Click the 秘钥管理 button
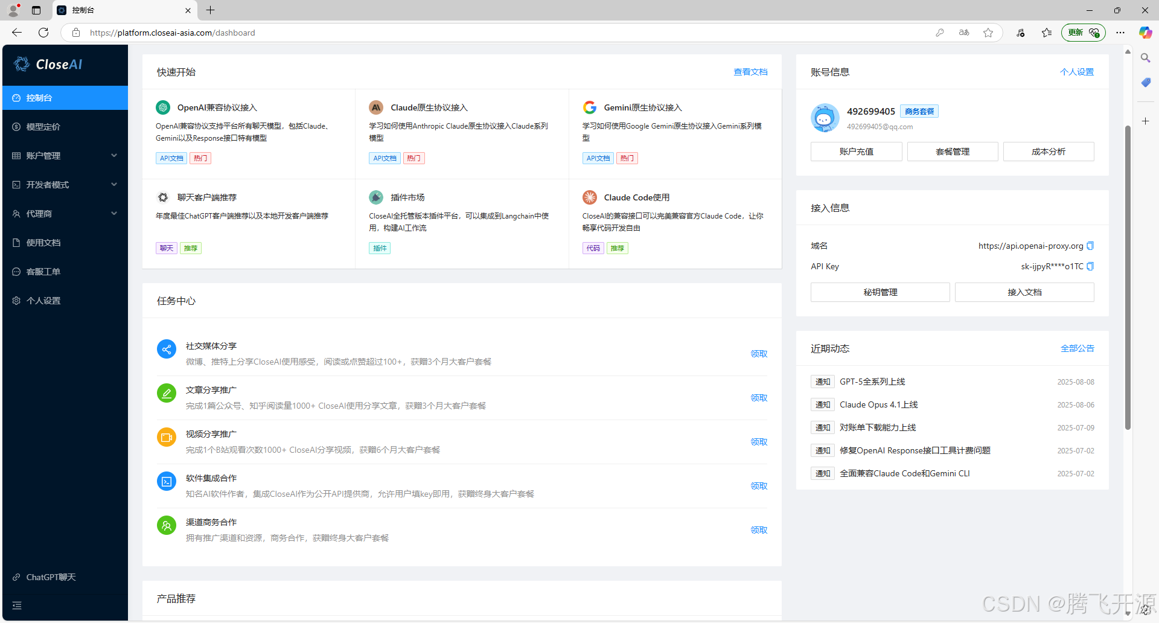This screenshot has height=623, width=1159. [880, 292]
